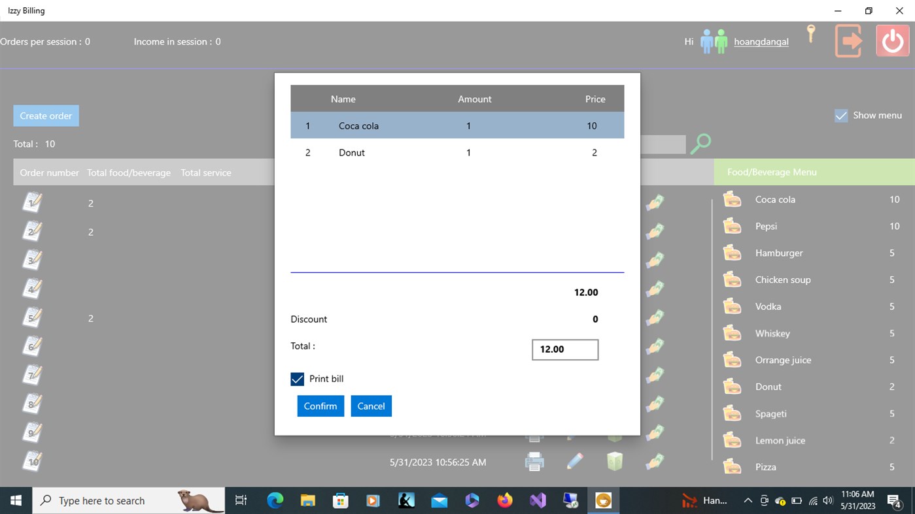Click the key icon near username

coord(811,34)
